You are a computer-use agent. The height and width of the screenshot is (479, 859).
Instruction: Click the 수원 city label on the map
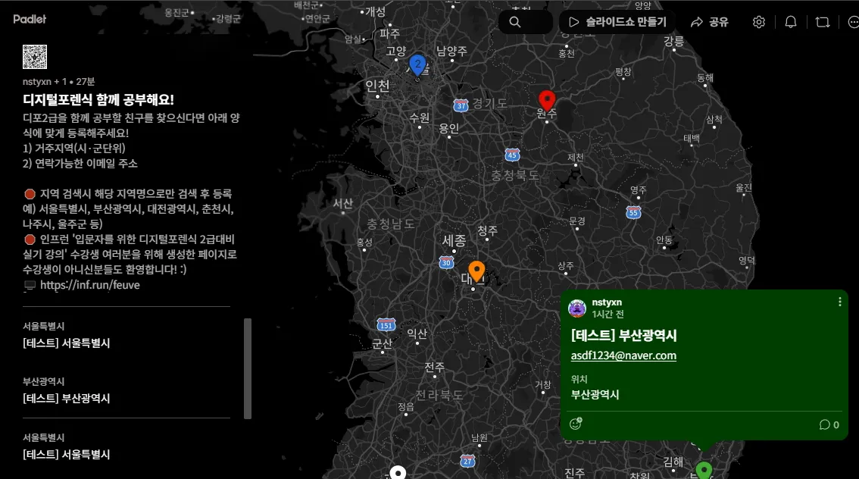[420, 117]
